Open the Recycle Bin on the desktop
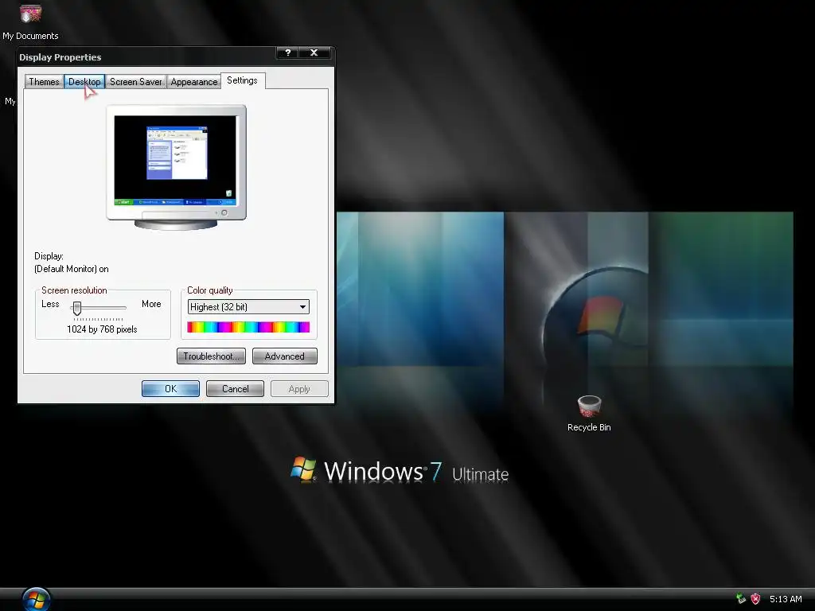Image resolution: width=815 pixels, height=611 pixels. (x=589, y=414)
